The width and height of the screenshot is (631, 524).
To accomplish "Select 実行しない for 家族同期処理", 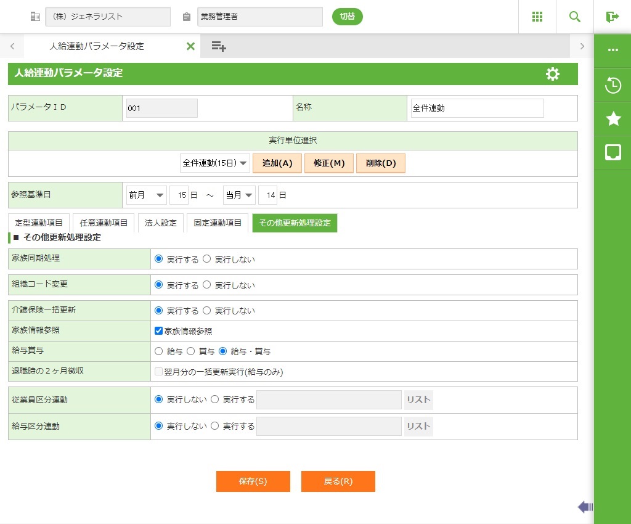I will [207, 260].
